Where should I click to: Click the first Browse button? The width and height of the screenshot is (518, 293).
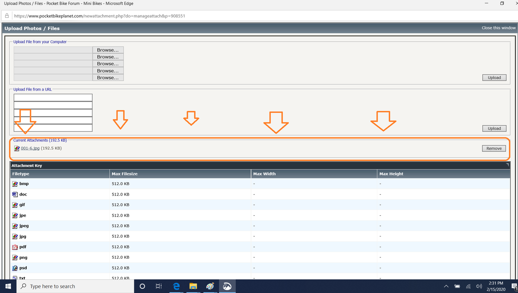tap(108, 50)
